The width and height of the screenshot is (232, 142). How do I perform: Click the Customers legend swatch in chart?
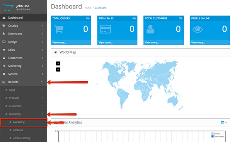coord(212,136)
